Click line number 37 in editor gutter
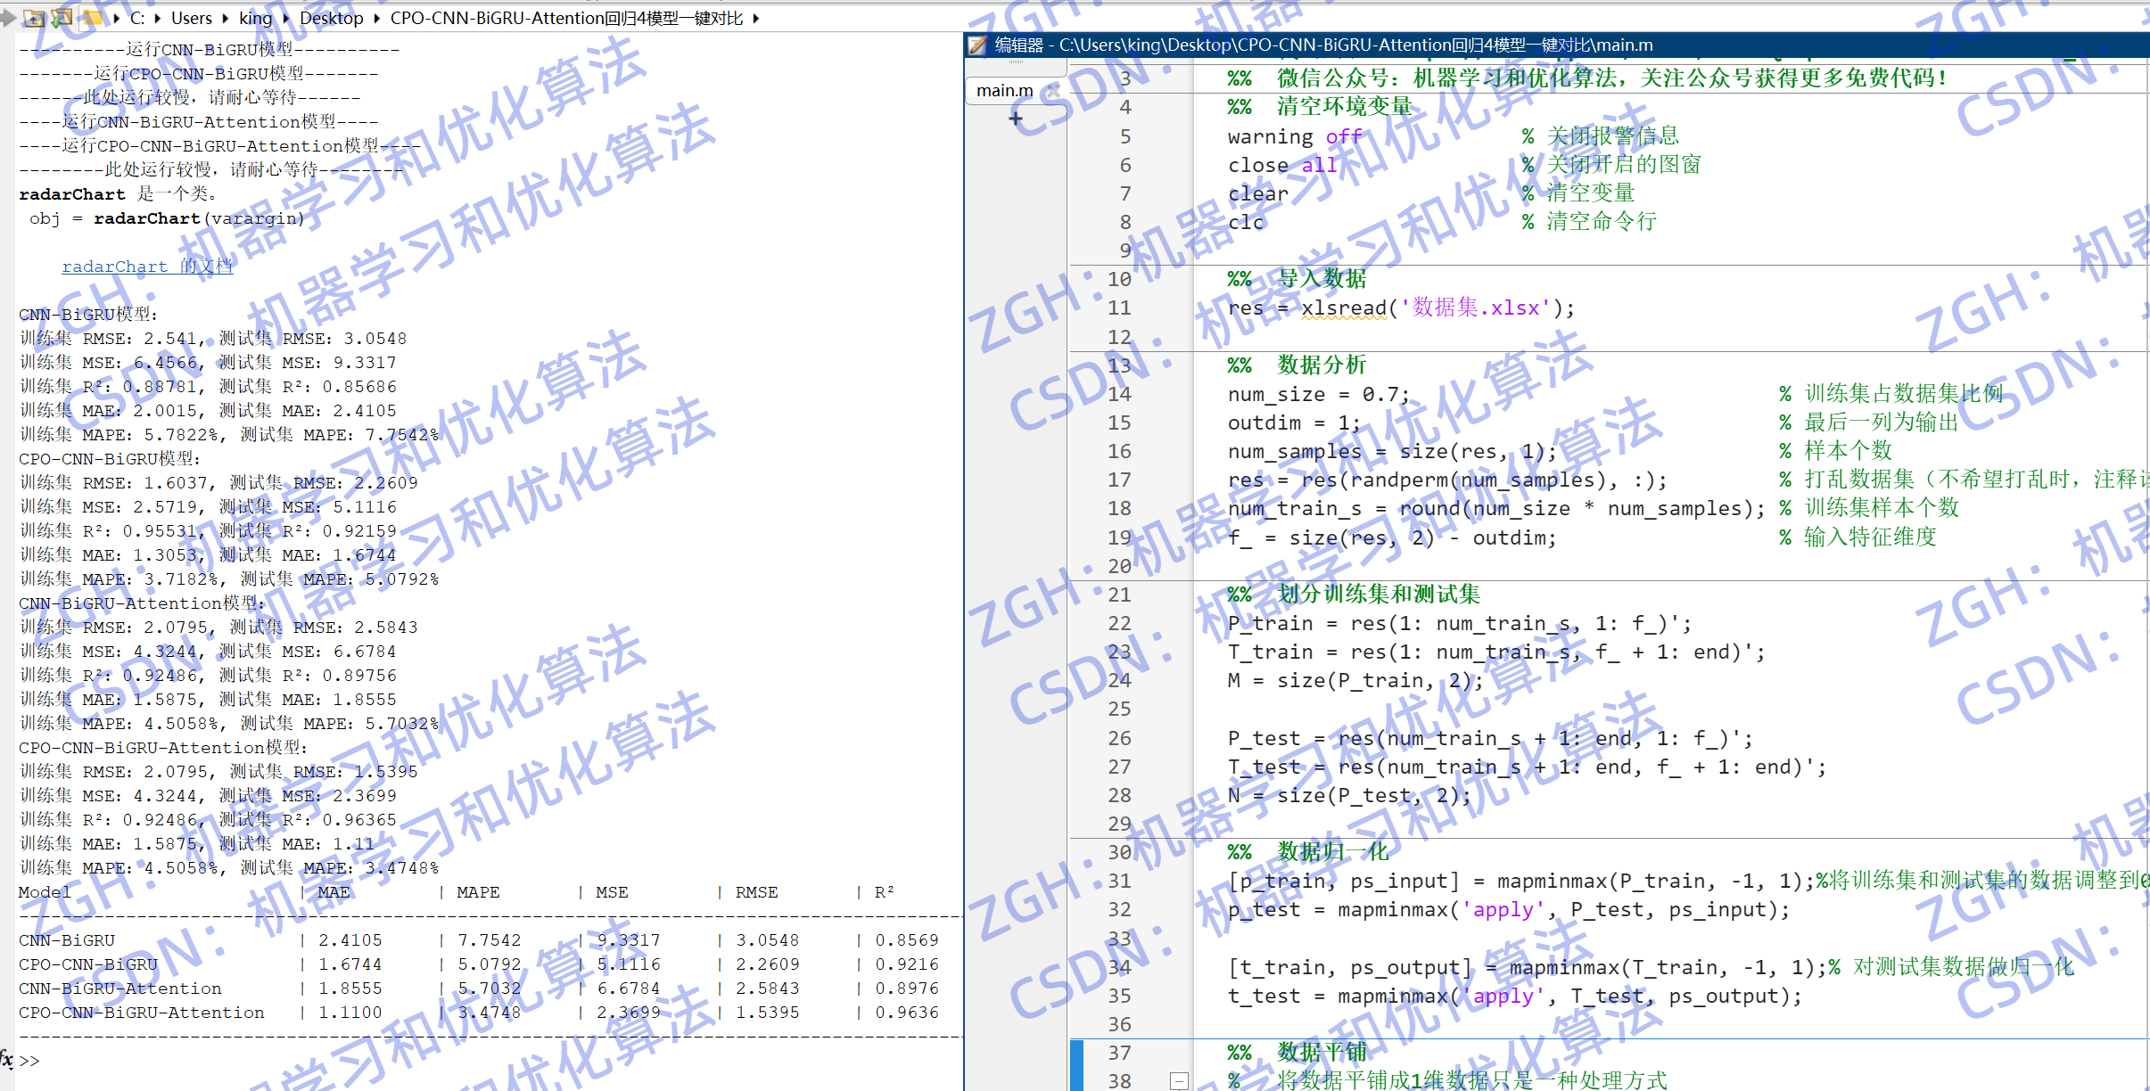The height and width of the screenshot is (1091, 2150). click(x=1119, y=1053)
